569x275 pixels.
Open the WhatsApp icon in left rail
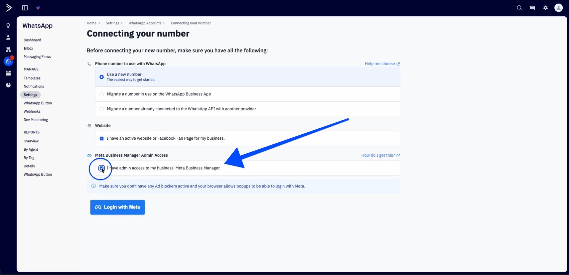pyautogui.click(x=8, y=61)
